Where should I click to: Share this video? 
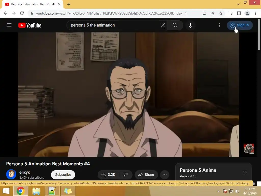coord(146,175)
